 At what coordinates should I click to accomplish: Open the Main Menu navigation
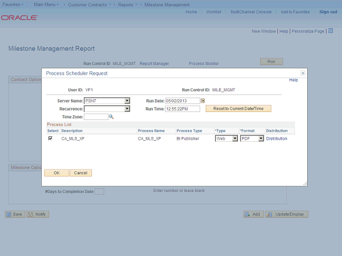(x=46, y=4)
